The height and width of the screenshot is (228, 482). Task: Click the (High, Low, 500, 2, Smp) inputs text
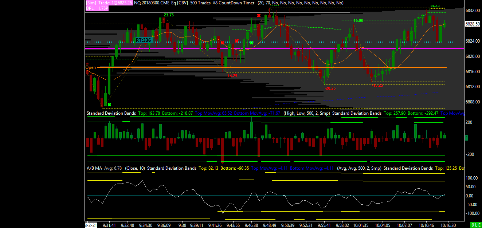pyautogui.click(x=307, y=113)
